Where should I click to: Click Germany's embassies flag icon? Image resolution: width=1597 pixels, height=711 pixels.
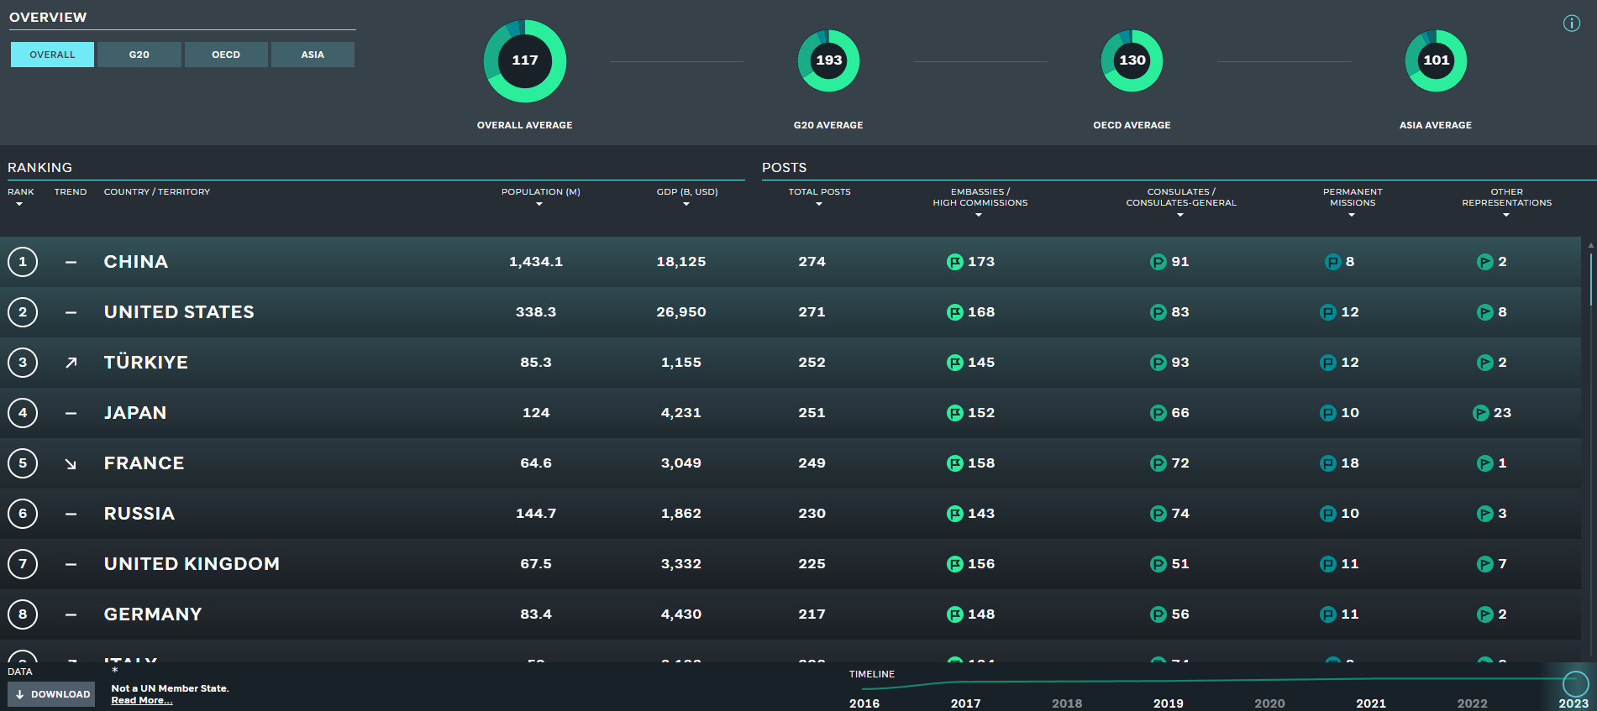(x=954, y=614)
